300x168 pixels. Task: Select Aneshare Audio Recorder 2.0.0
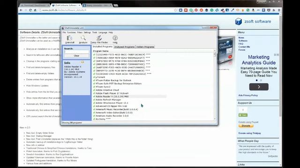pos(112,116)
